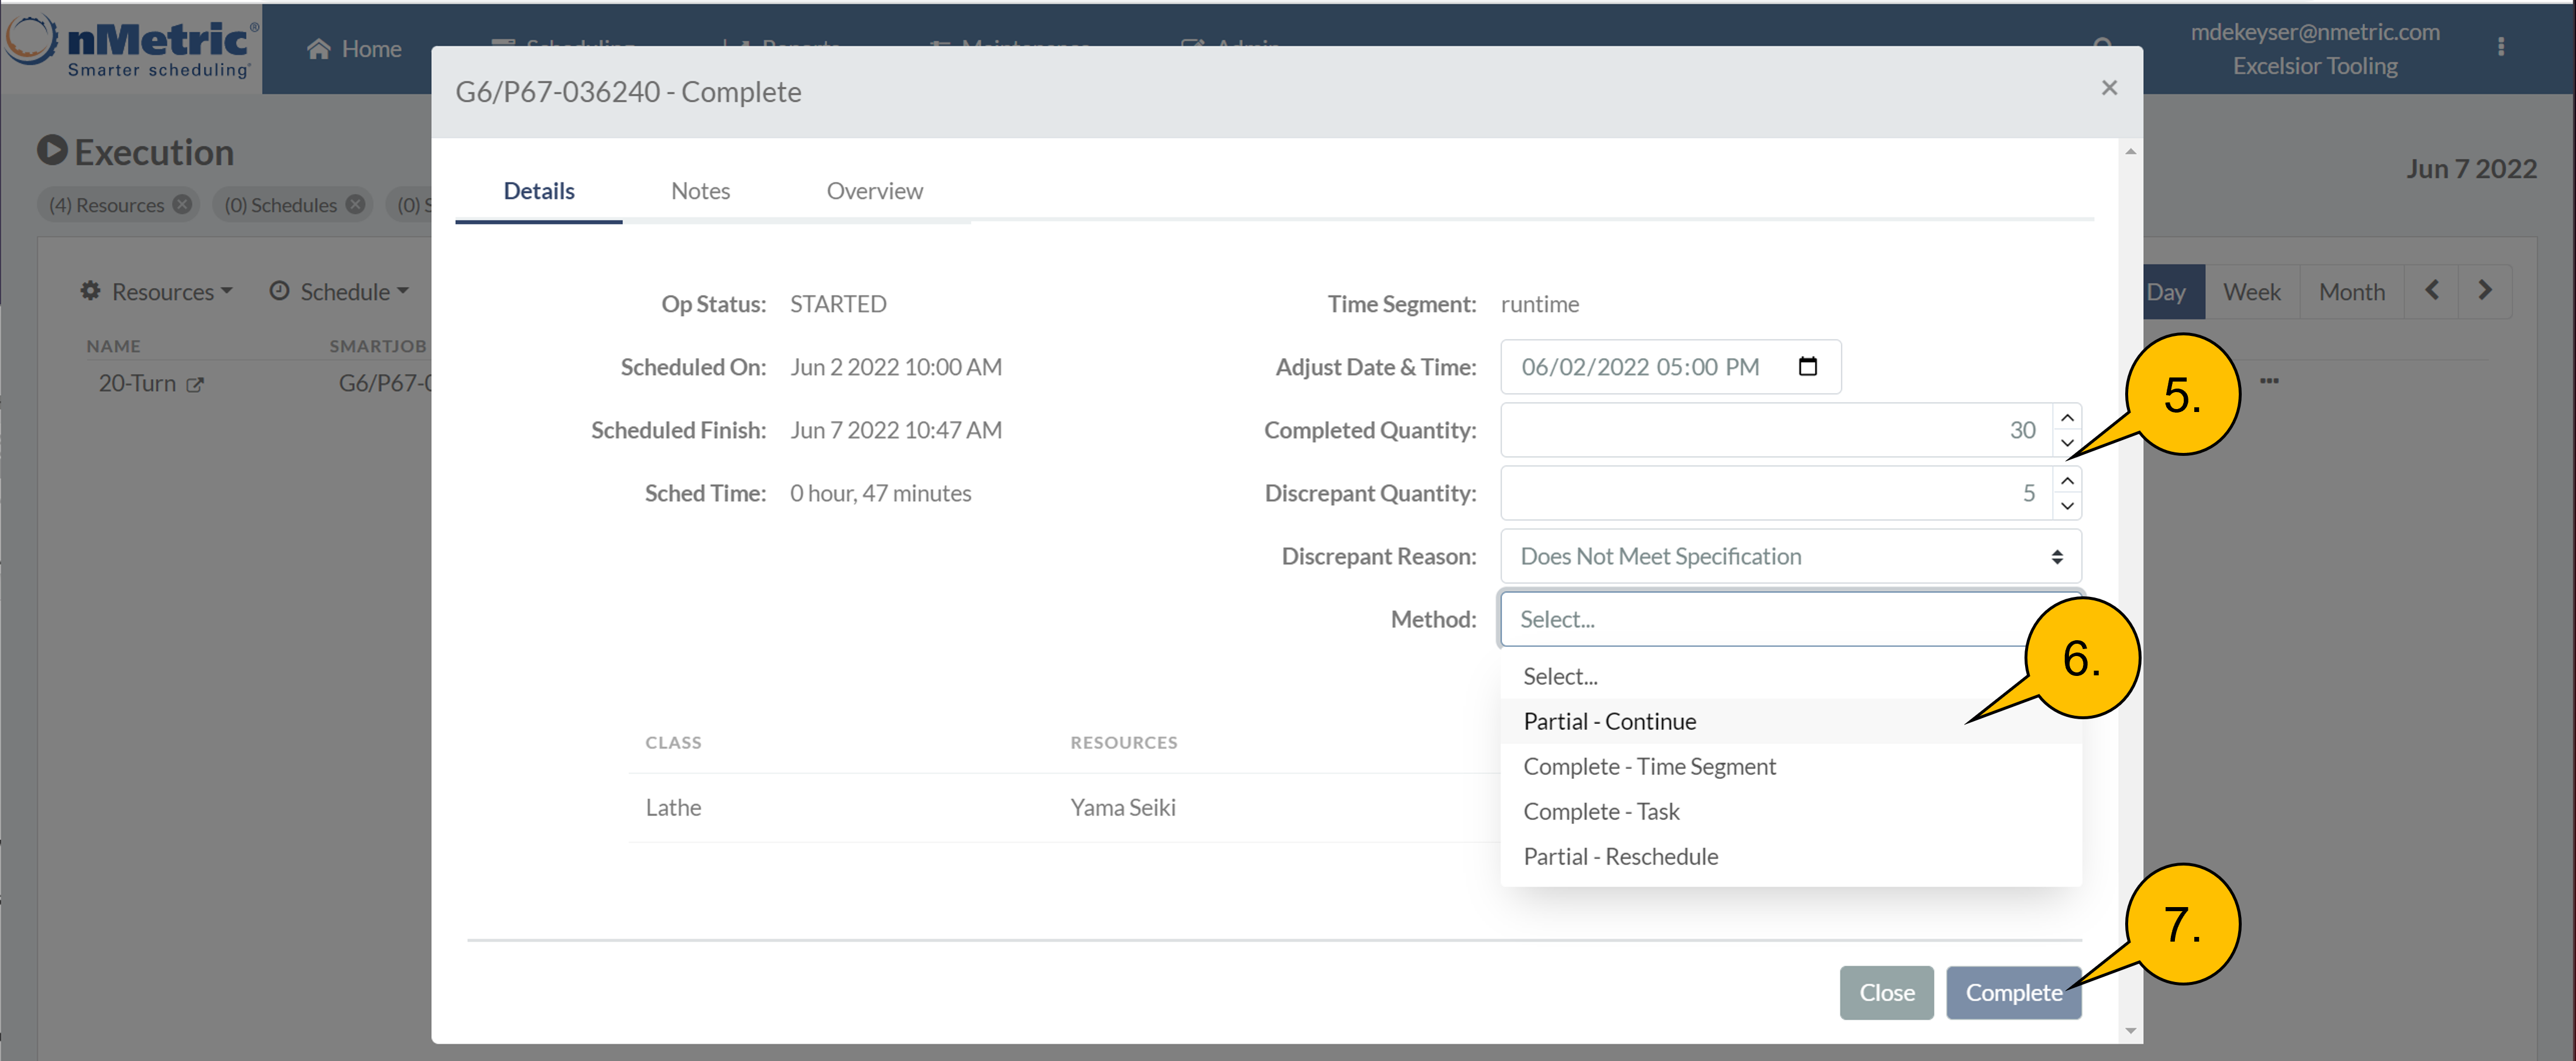The width and height of the screenshot is (2576, 1061).
Task: Close the Complete dialog with X icon
Action: coord(2109,88)
